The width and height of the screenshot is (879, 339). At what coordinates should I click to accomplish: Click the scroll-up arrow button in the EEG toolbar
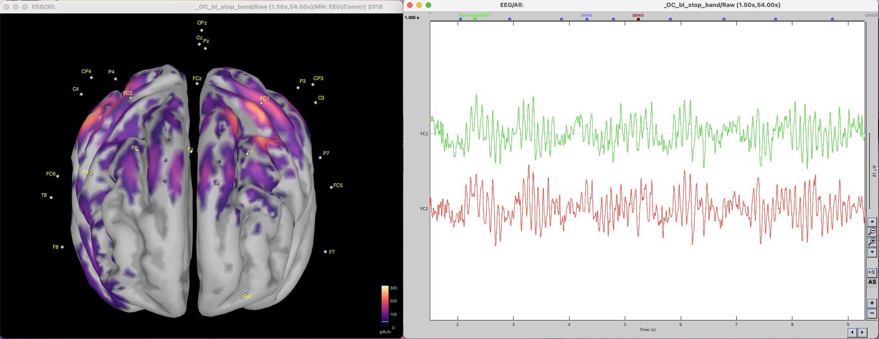872,222
